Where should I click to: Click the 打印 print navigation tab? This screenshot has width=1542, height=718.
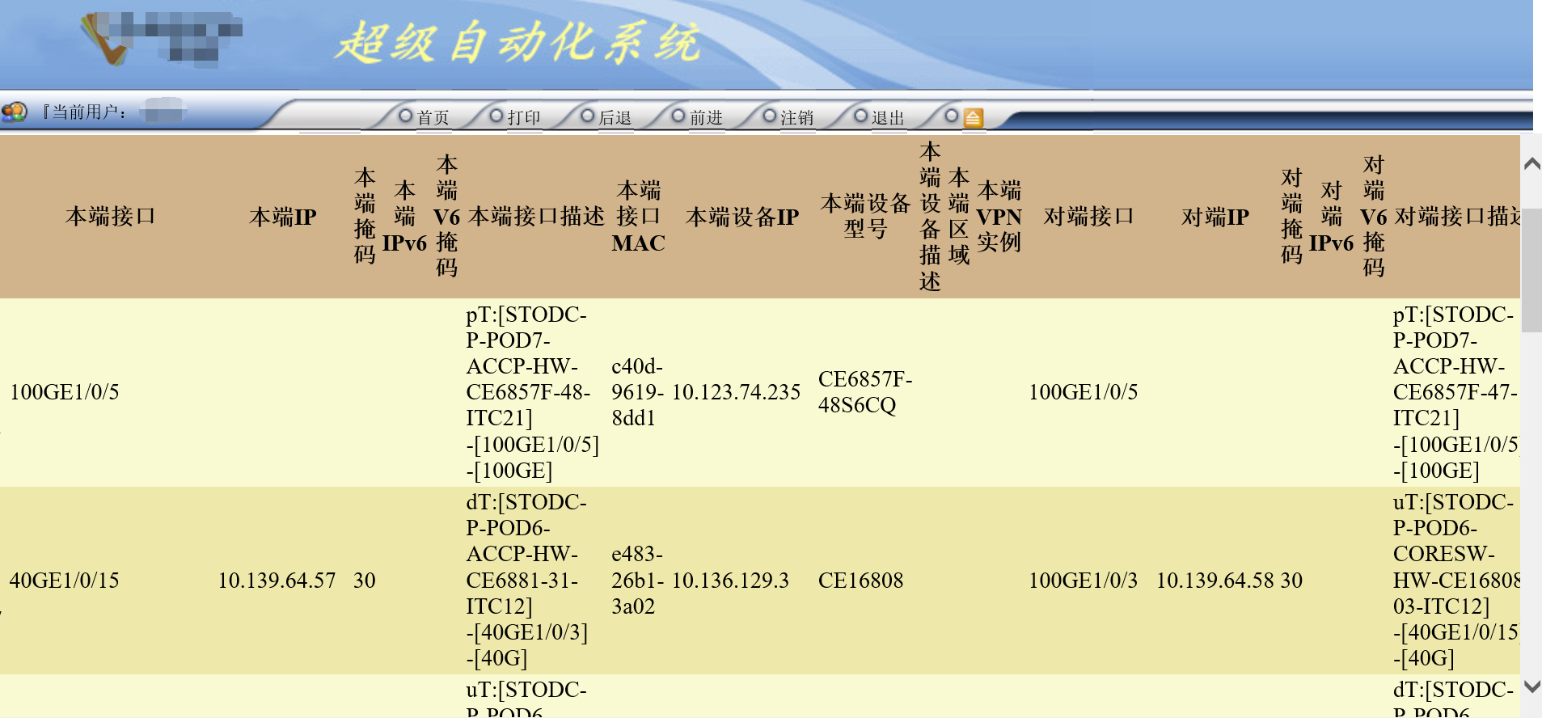tap(524, 118)
